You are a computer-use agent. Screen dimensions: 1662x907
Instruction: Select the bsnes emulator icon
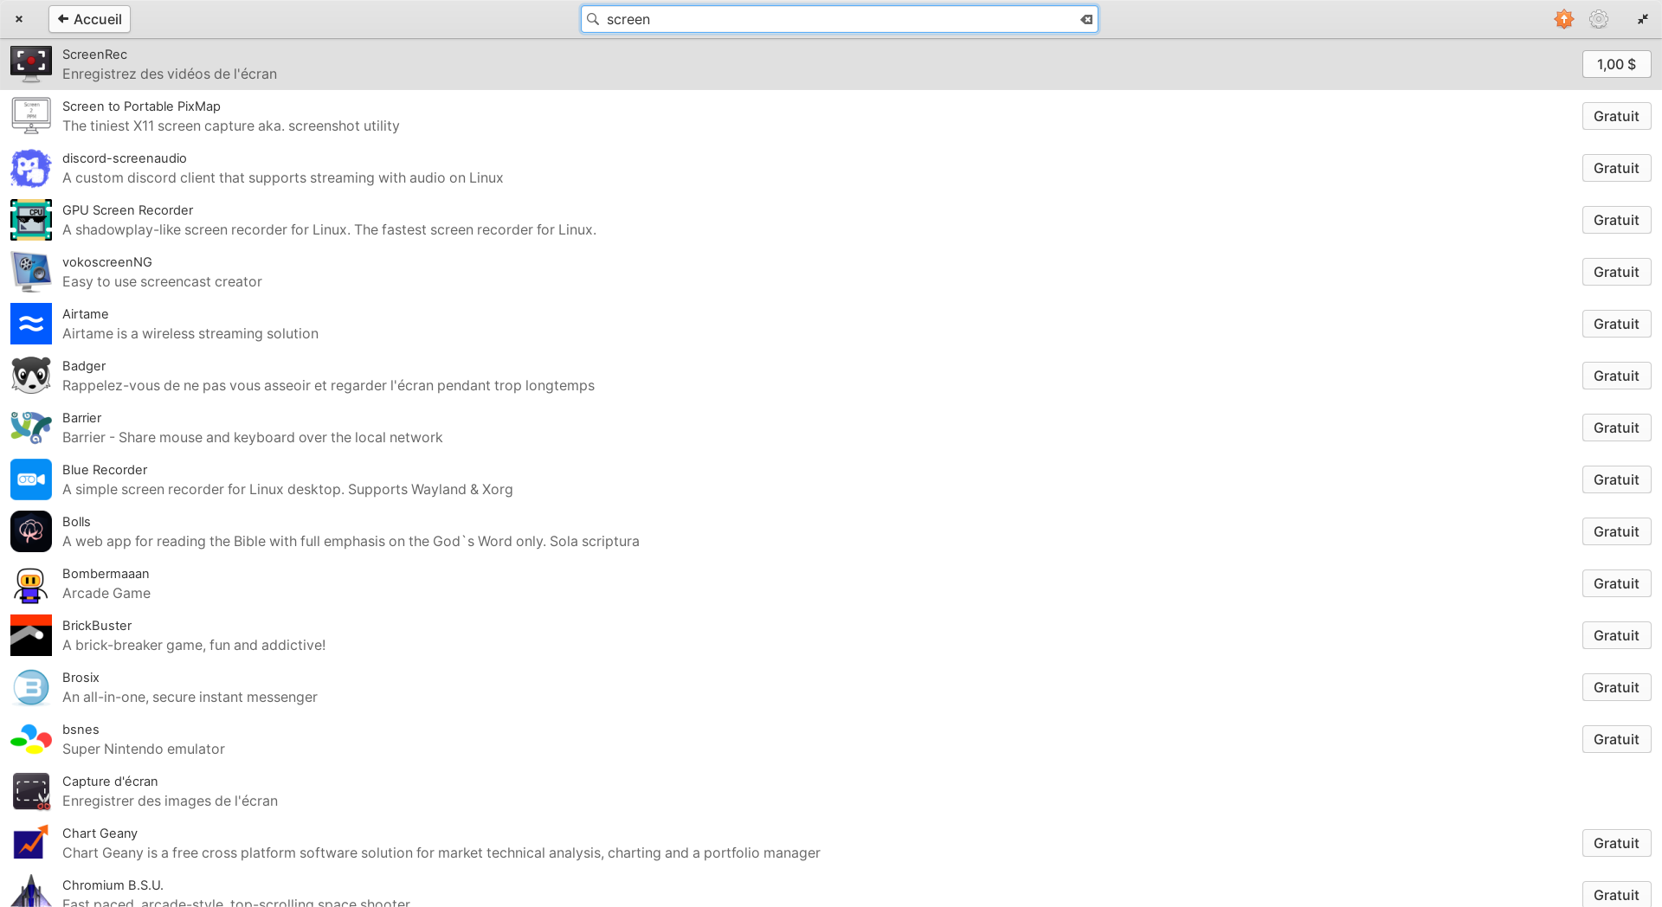tap(30, 739)
